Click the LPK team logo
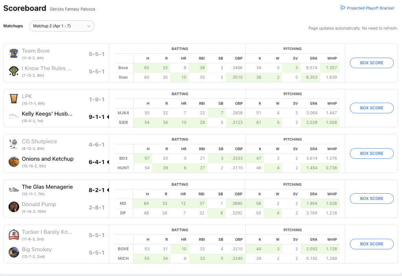This screenshot has height=276, width=402. click(14, 99)
